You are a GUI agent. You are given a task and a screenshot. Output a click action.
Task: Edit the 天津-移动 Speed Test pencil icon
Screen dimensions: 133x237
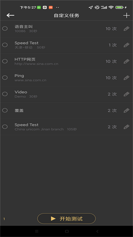tap(126, 45)
